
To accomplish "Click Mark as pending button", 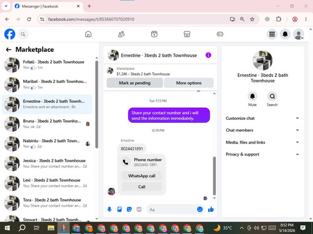I will click(x=135, y=83).
